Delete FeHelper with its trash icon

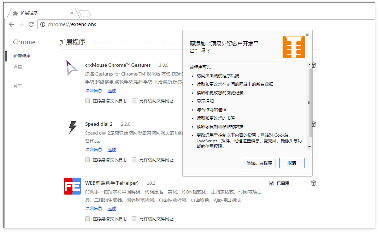pyautogui.click(x=313, y=183)
